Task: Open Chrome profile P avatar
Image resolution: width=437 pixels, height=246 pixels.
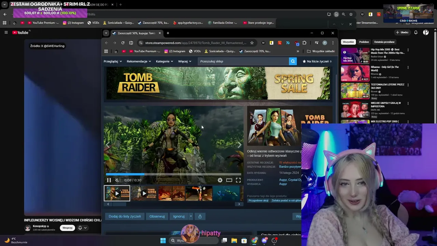Action: pyautogui.click(x=325, y=43)
